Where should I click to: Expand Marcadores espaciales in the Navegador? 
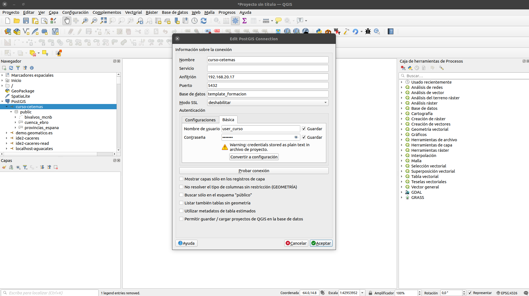click(x=2, y=75)
